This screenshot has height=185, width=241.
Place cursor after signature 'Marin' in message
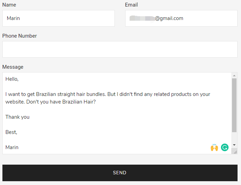tap(18, 147)
